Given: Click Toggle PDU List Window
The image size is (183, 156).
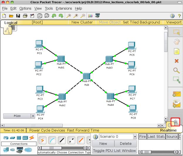Looking at the screenshot, I should coord(114,151).
